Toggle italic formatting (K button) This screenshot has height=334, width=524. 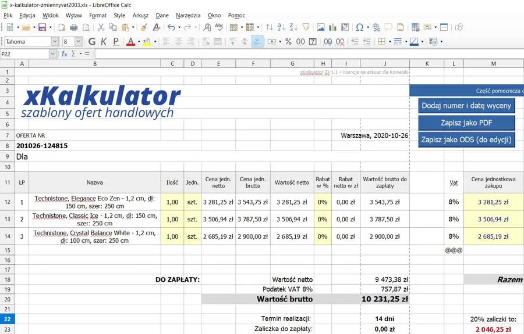coord(104,41)
